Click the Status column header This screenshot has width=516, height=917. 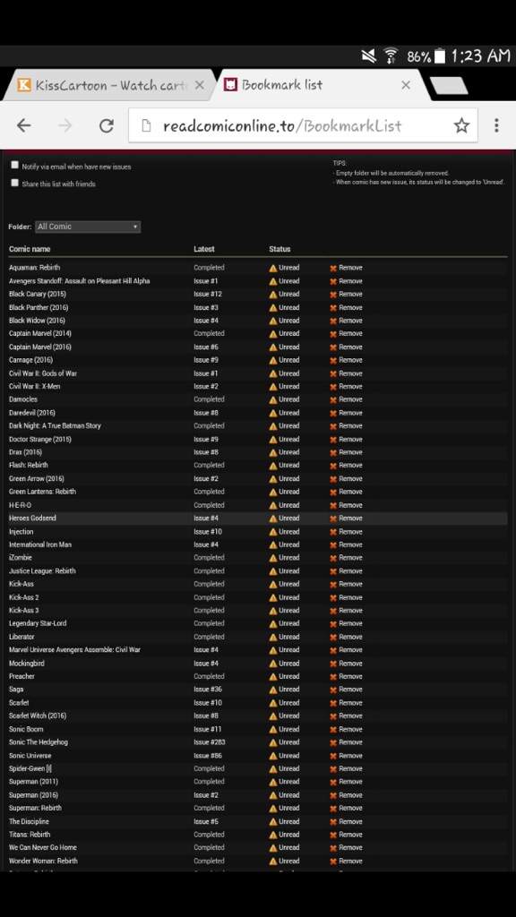click(x=279, y=249)
